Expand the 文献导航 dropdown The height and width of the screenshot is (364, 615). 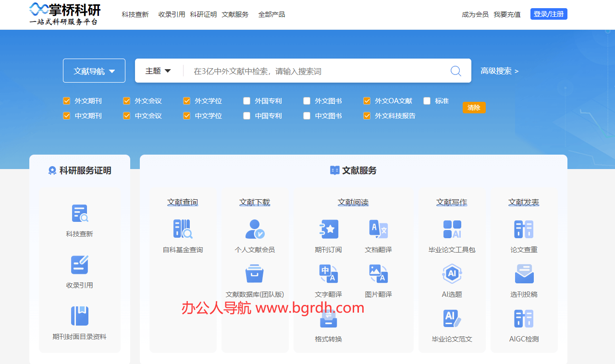tap(94, 71)
